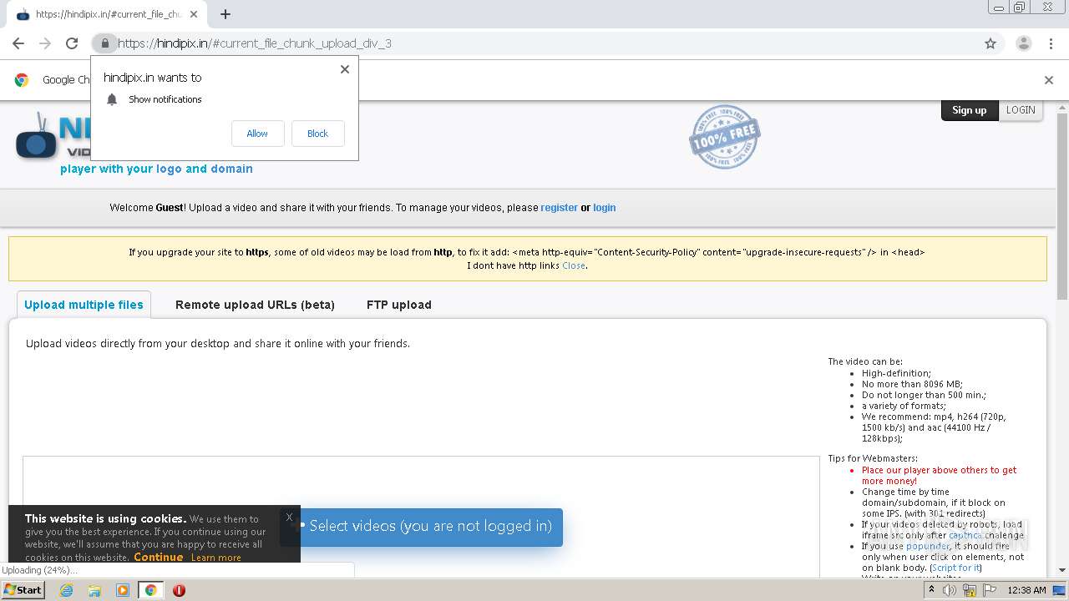Open the volume speaker tray icon

pos(950,590)
